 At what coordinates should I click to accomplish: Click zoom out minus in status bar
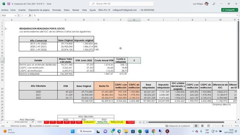[x=213, y=126]
